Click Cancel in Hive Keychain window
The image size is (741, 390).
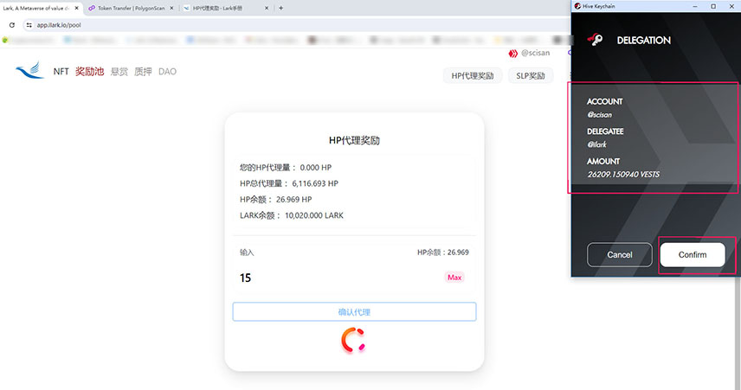620,255
